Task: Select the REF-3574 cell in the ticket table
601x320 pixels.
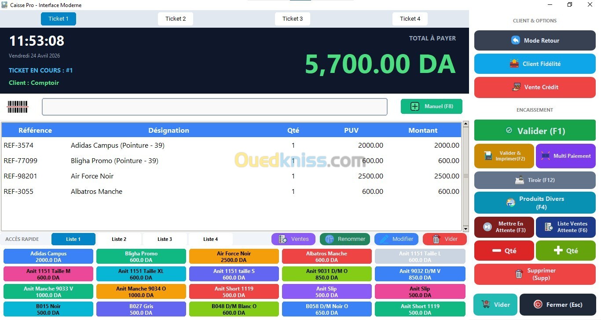Action: tap(18, 145)
